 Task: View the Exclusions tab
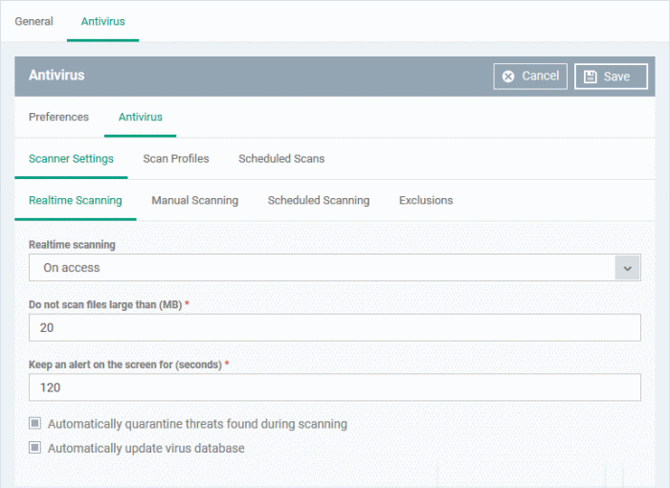(426, 201)
